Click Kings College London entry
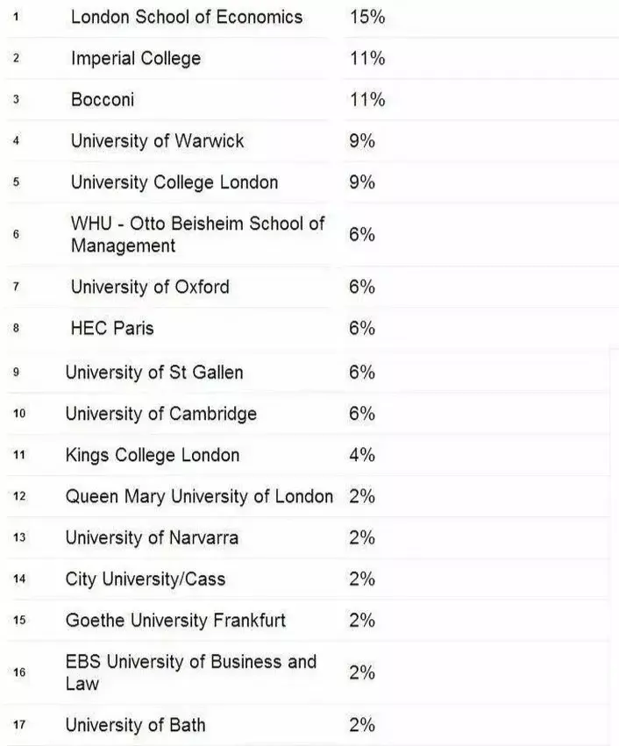The width and height of the screenshot is (619, 746). coord(152,455)
